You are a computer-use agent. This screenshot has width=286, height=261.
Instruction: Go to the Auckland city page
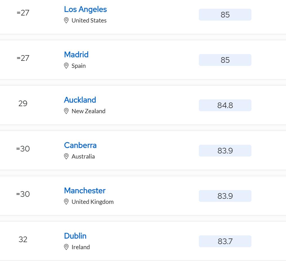click(80, 100)
